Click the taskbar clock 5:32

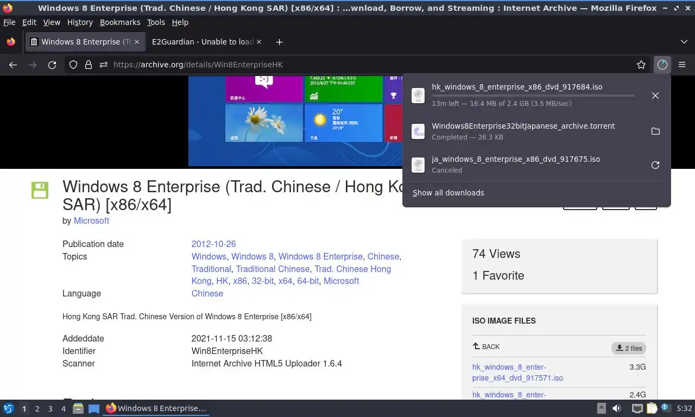[x=684, y=408]
